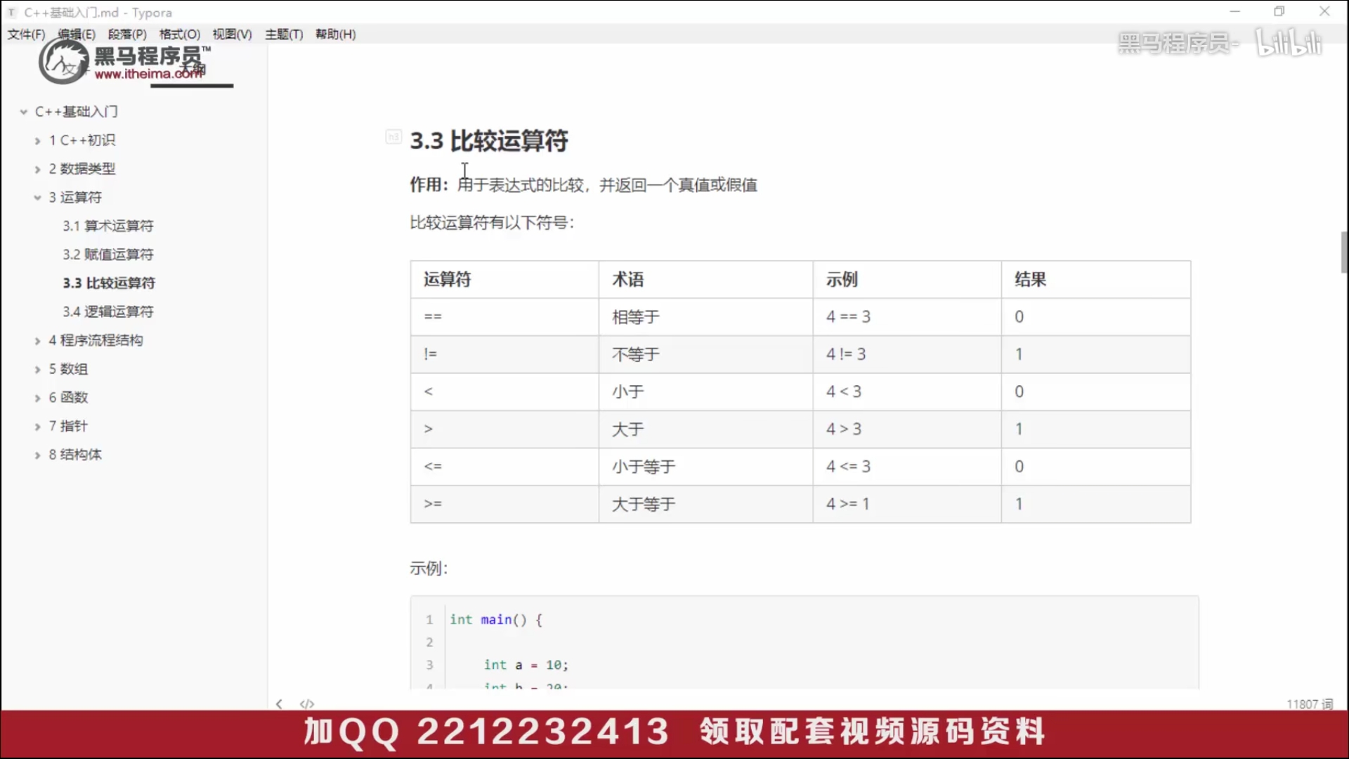The image size is (1349, 759).
Task: Open the 视图(V) menu
Action: (232, 34)
